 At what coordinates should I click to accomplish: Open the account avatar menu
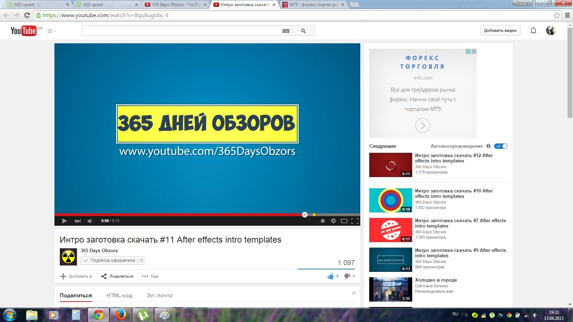(551, 30)
